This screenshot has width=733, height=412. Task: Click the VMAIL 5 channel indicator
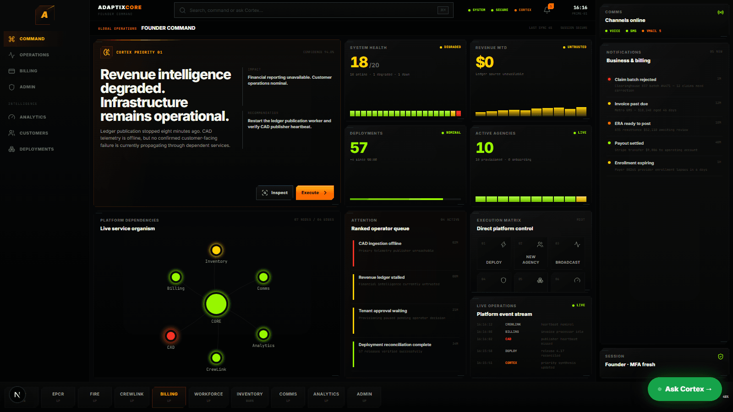[x=651, y=31]
